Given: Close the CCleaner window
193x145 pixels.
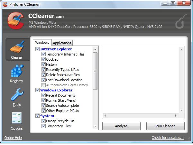Looking at the screenshot, I should [184, 3].
